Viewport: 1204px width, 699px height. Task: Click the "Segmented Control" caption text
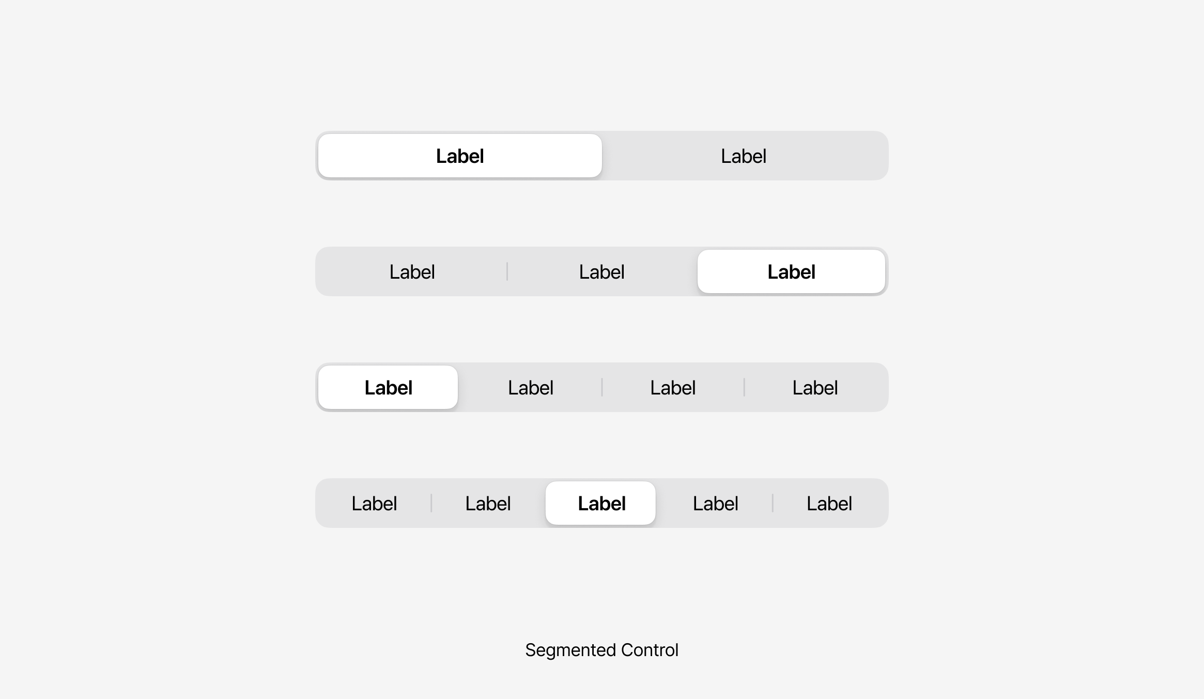pyautogui.click(x=601, y=650)
